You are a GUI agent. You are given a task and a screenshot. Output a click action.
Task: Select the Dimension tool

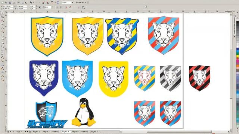pos(2,57)
